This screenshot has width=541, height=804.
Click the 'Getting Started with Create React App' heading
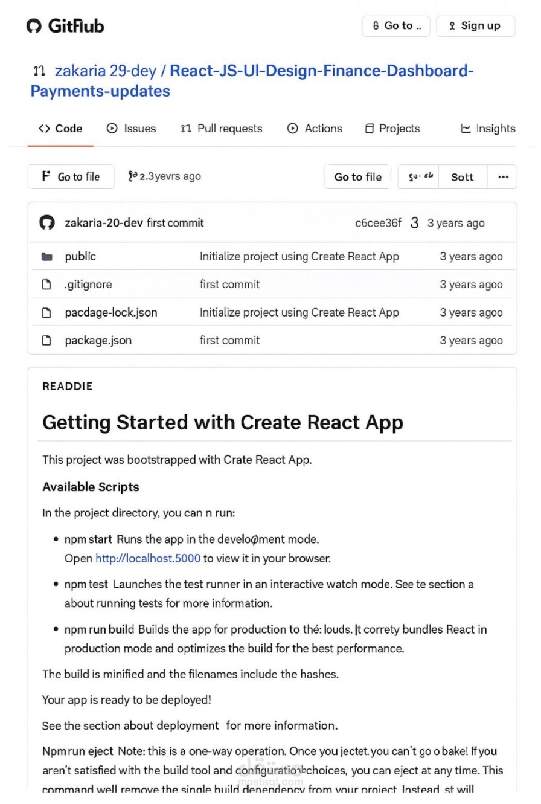[223, 422]
